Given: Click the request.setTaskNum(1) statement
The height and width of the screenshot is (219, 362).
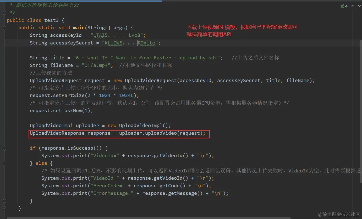Looking at the screenshot, I should click(x=62, y=111).
